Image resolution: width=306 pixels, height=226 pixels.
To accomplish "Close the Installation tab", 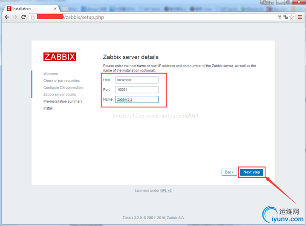I will click(x=55, y=9).
